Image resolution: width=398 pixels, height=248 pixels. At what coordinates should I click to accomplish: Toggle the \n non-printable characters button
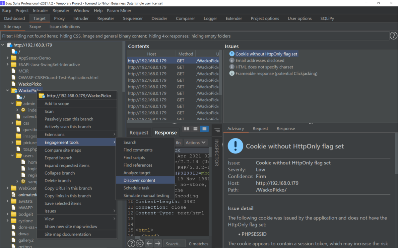point(178,143)
